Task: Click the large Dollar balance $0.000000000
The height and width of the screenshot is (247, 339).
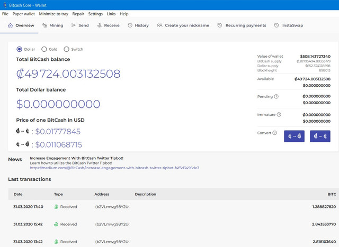Action: [x=58, y=104]
